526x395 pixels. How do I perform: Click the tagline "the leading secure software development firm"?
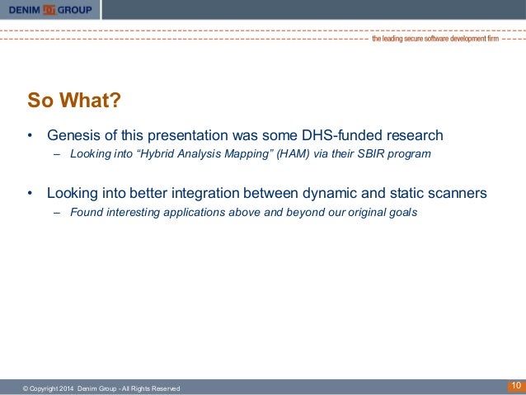[x=435, y=39]
